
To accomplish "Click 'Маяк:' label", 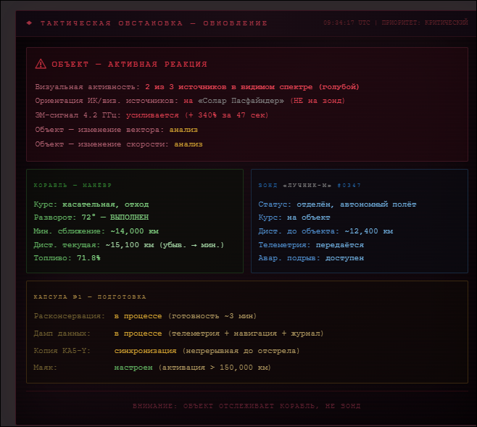I will point(46,368).
